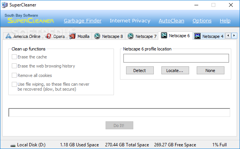
Task: Click the Locate... button
Action: 175,71
